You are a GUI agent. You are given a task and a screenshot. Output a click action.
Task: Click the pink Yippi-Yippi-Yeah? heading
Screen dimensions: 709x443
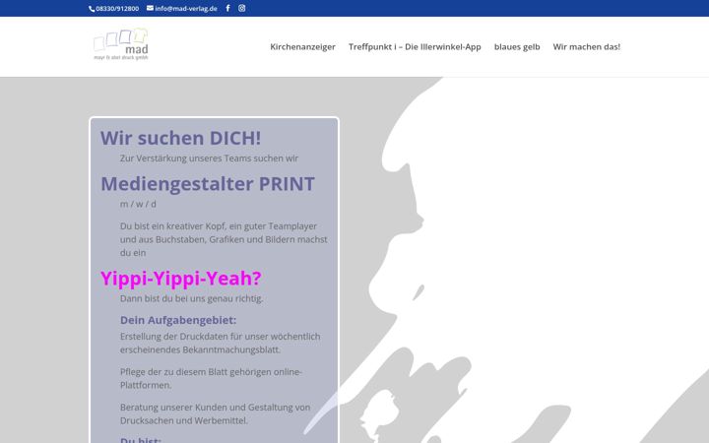(x=181, y=279)
